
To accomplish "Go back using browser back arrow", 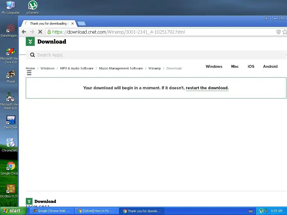I will click(x=24, y=32).
